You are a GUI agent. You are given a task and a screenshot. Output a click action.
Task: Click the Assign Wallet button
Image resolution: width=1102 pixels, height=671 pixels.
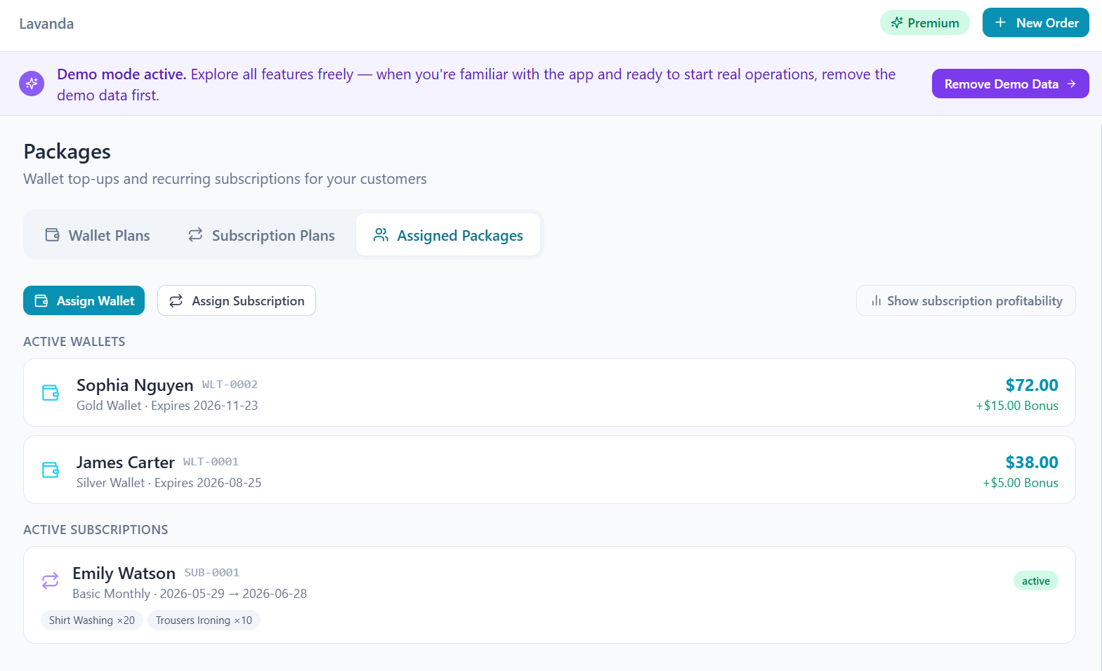(84, 300)
